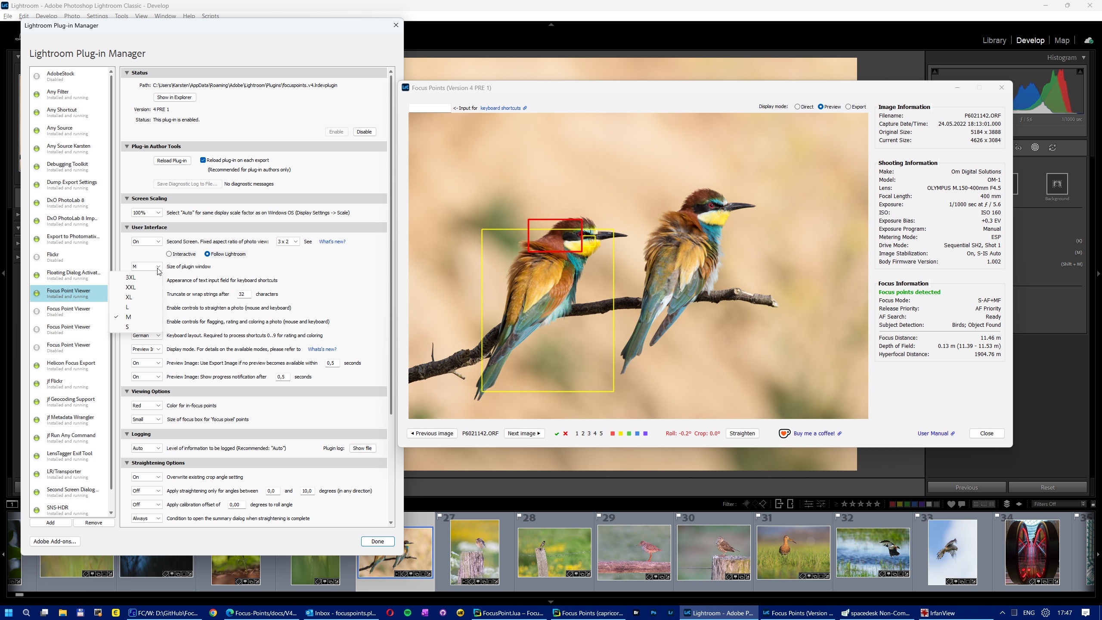Choose 3XL in the open size dropdown
The width and height of the screenshot is (1102, 620).
coord(136,277)
